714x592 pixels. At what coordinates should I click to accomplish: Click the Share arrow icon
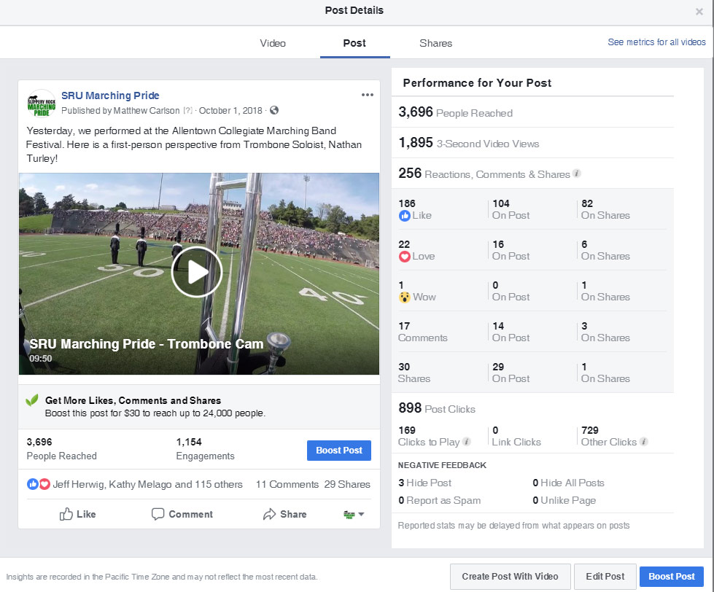click(269, 514)
